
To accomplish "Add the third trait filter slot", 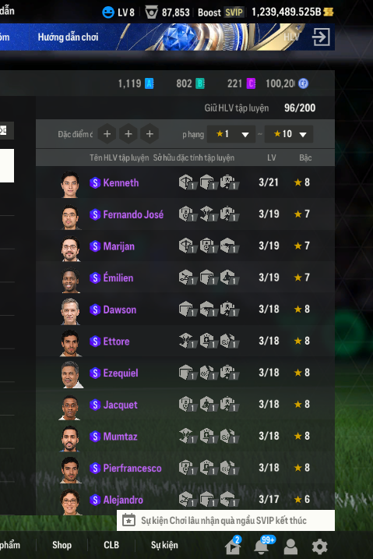I will tap(150, 134).
